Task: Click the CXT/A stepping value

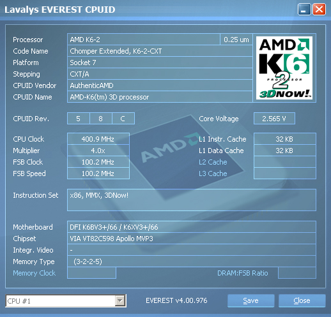Action: click(x=160, y=74)
